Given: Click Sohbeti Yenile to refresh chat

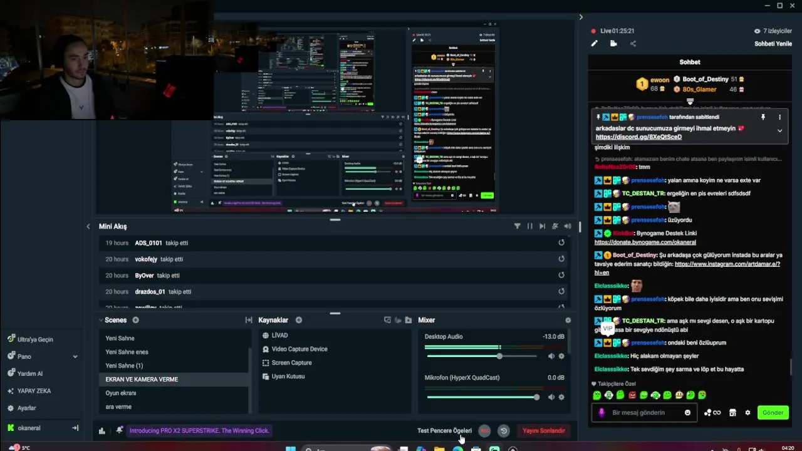Looking at the screenshot, I should [773, 44].
